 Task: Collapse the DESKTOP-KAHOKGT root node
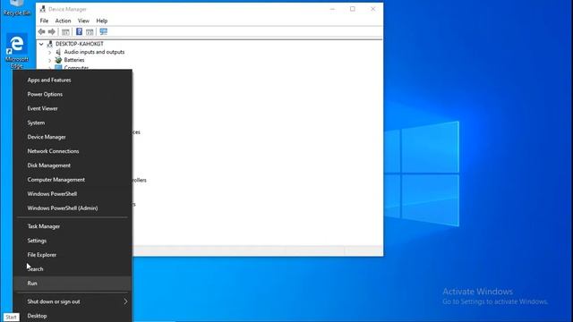tap(41, 44)
